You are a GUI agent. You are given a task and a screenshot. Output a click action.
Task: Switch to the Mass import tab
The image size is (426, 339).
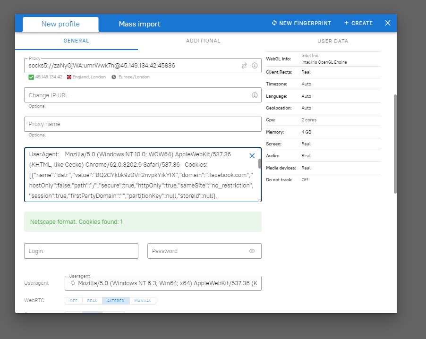pos(139,24)
